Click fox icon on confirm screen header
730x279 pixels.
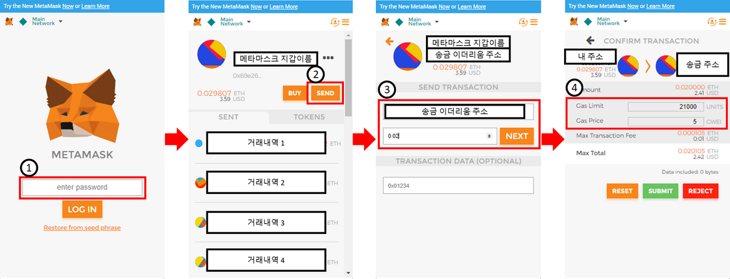click(574, 22)
